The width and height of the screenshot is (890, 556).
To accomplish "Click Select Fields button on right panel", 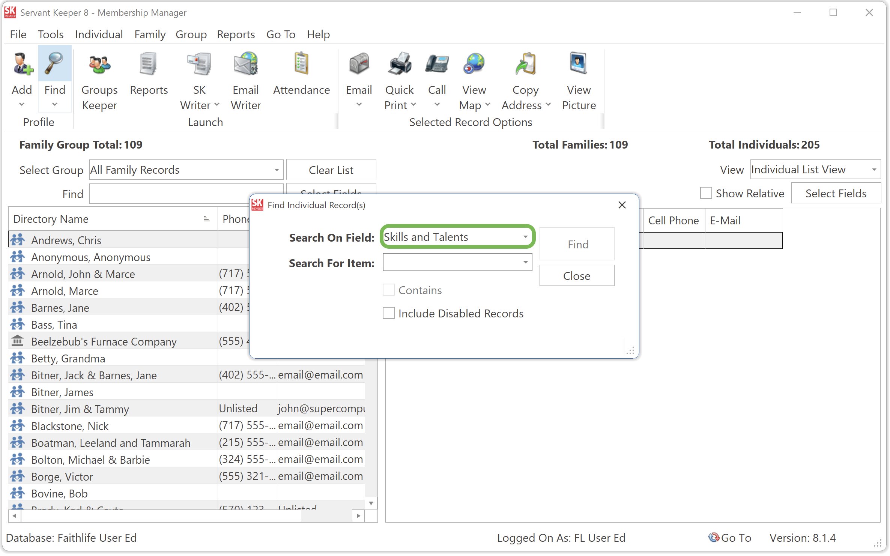I will [836, 193].
